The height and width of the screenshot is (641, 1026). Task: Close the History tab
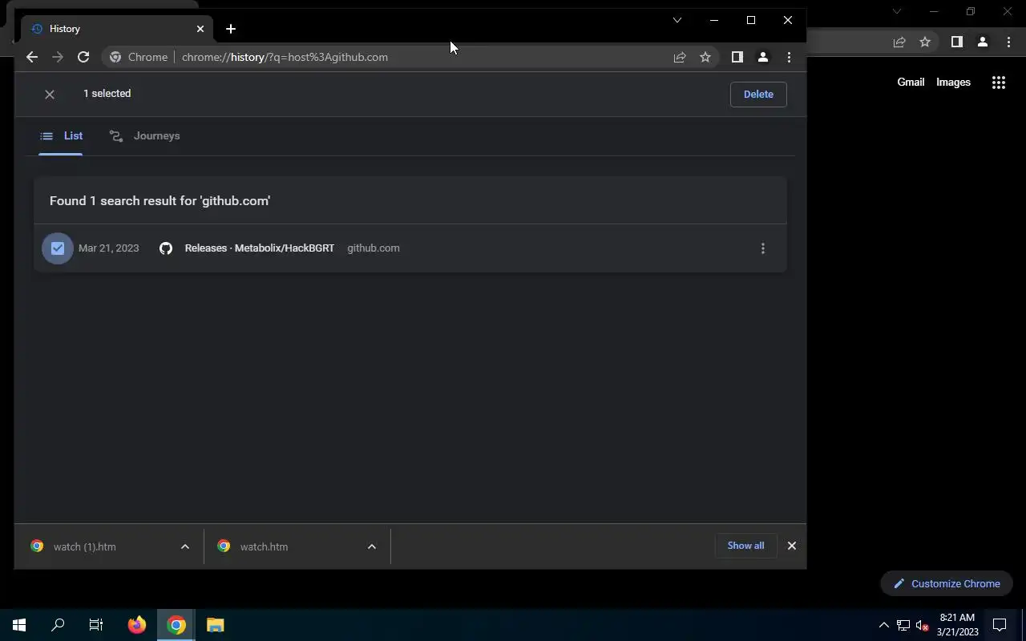point(200,29)
